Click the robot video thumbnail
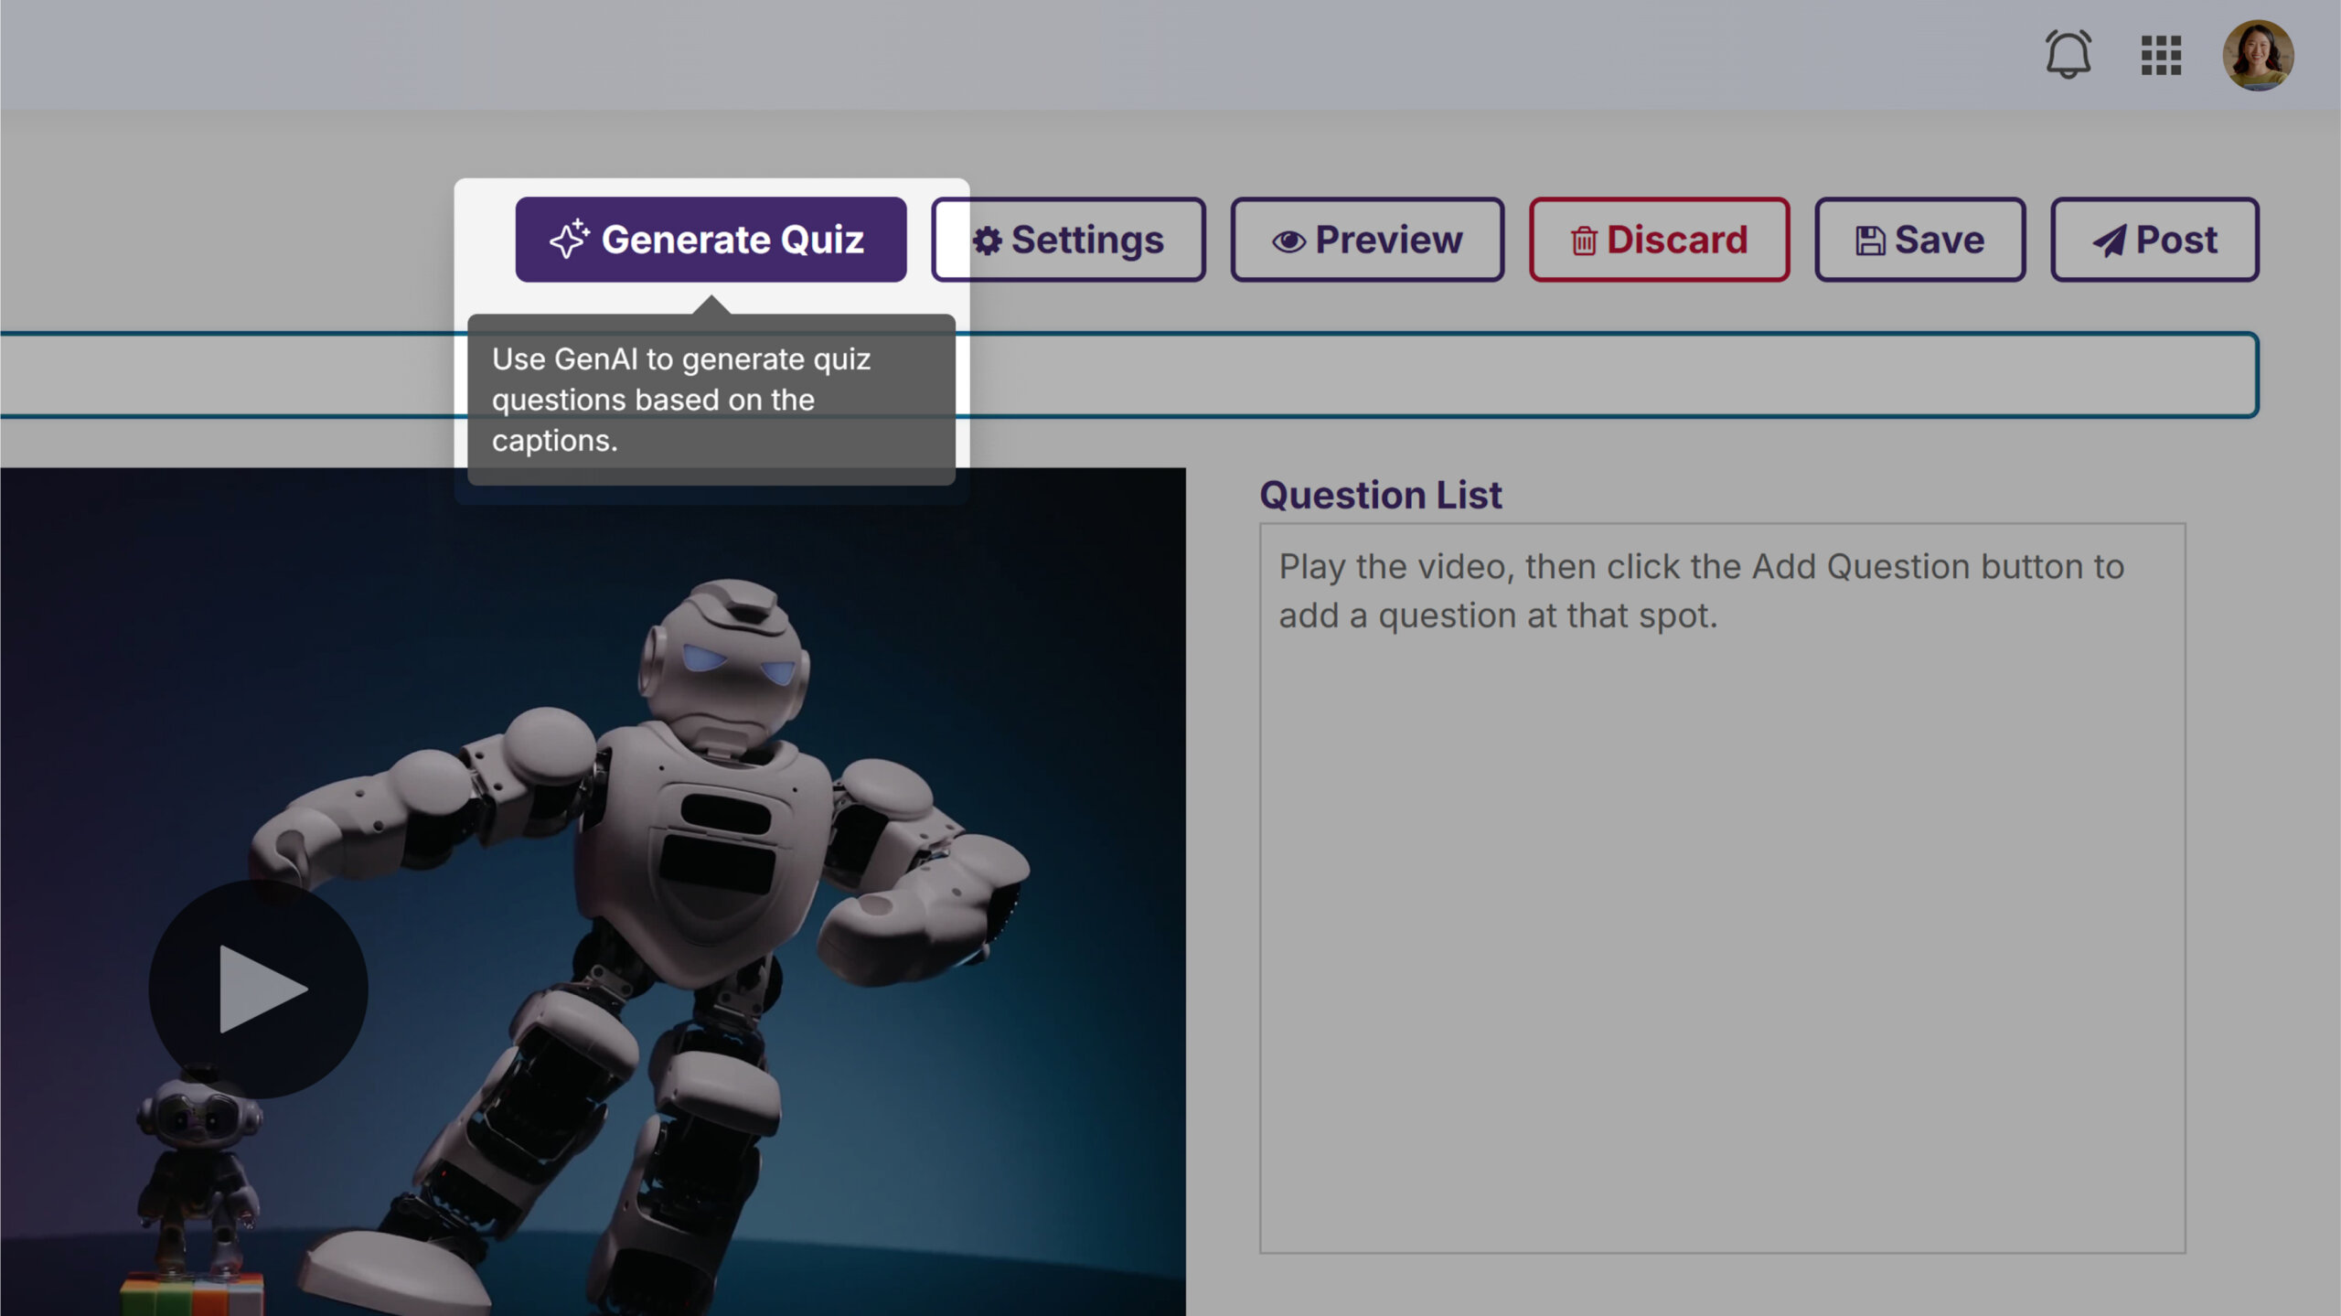This screenshot has height=1316, width=2341. [593, 892]
